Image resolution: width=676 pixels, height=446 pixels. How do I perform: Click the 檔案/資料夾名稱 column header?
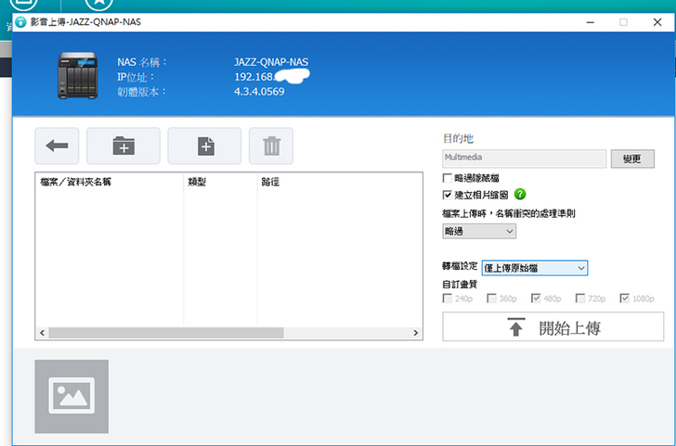(110, 182)
